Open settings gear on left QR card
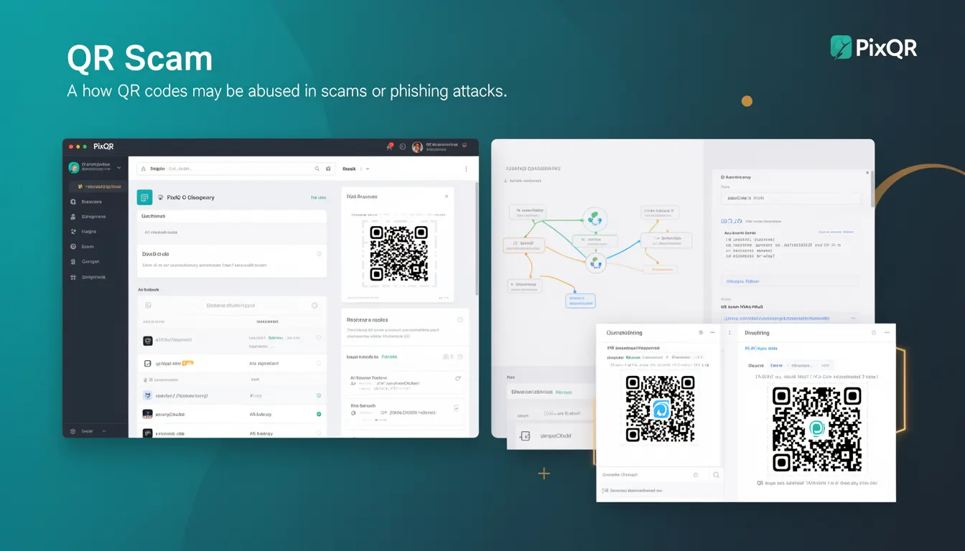965x551 pixels. click(701, 333)
